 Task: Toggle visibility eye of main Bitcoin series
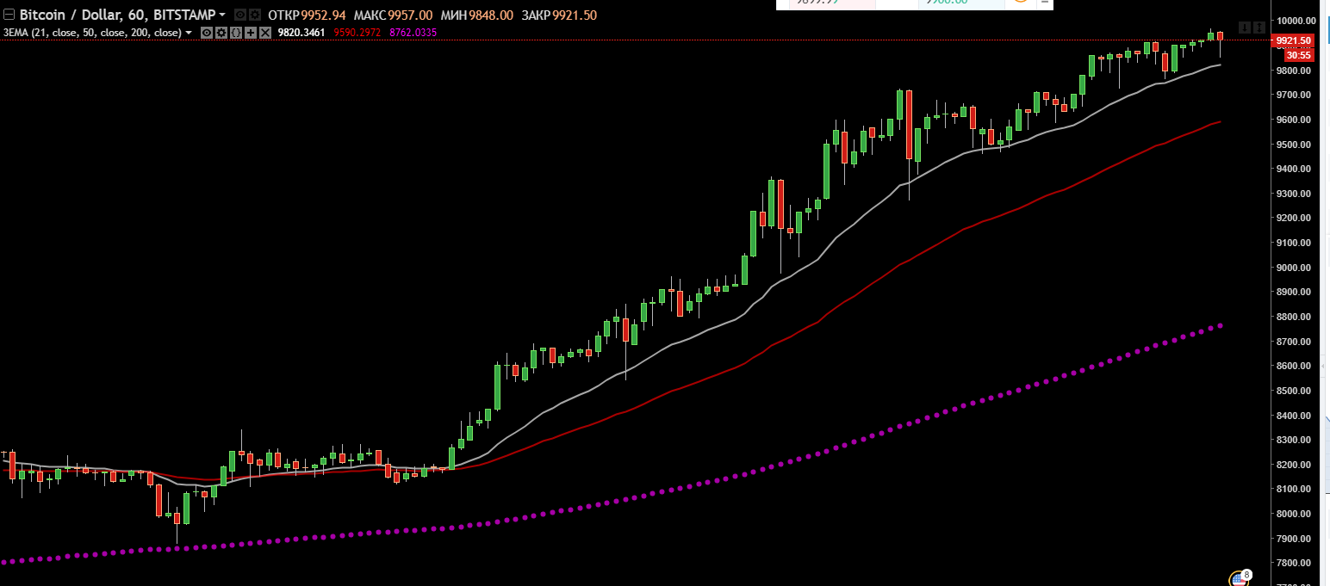pos(240,15)
